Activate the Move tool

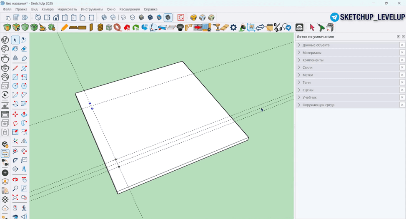coord(15,114)
